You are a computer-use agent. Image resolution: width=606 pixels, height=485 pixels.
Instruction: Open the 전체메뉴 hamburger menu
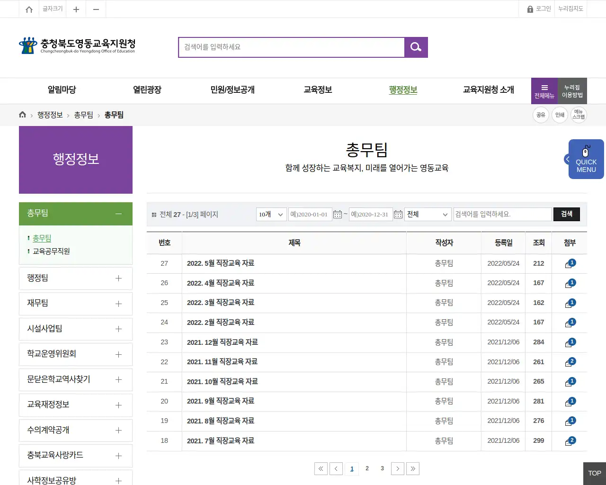[x=544, y=91]
